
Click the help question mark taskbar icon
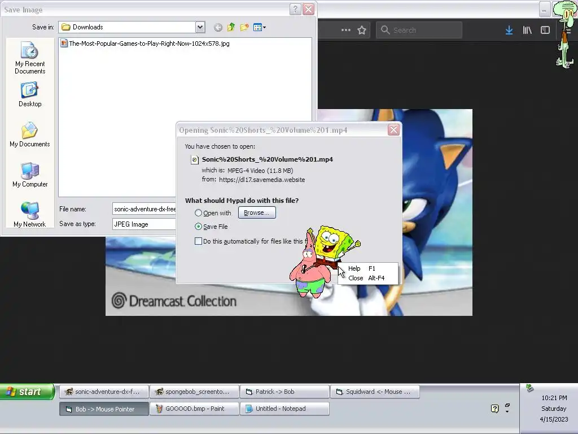(x=494, y=409)
